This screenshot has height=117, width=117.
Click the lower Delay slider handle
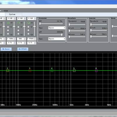pos(113,36)
